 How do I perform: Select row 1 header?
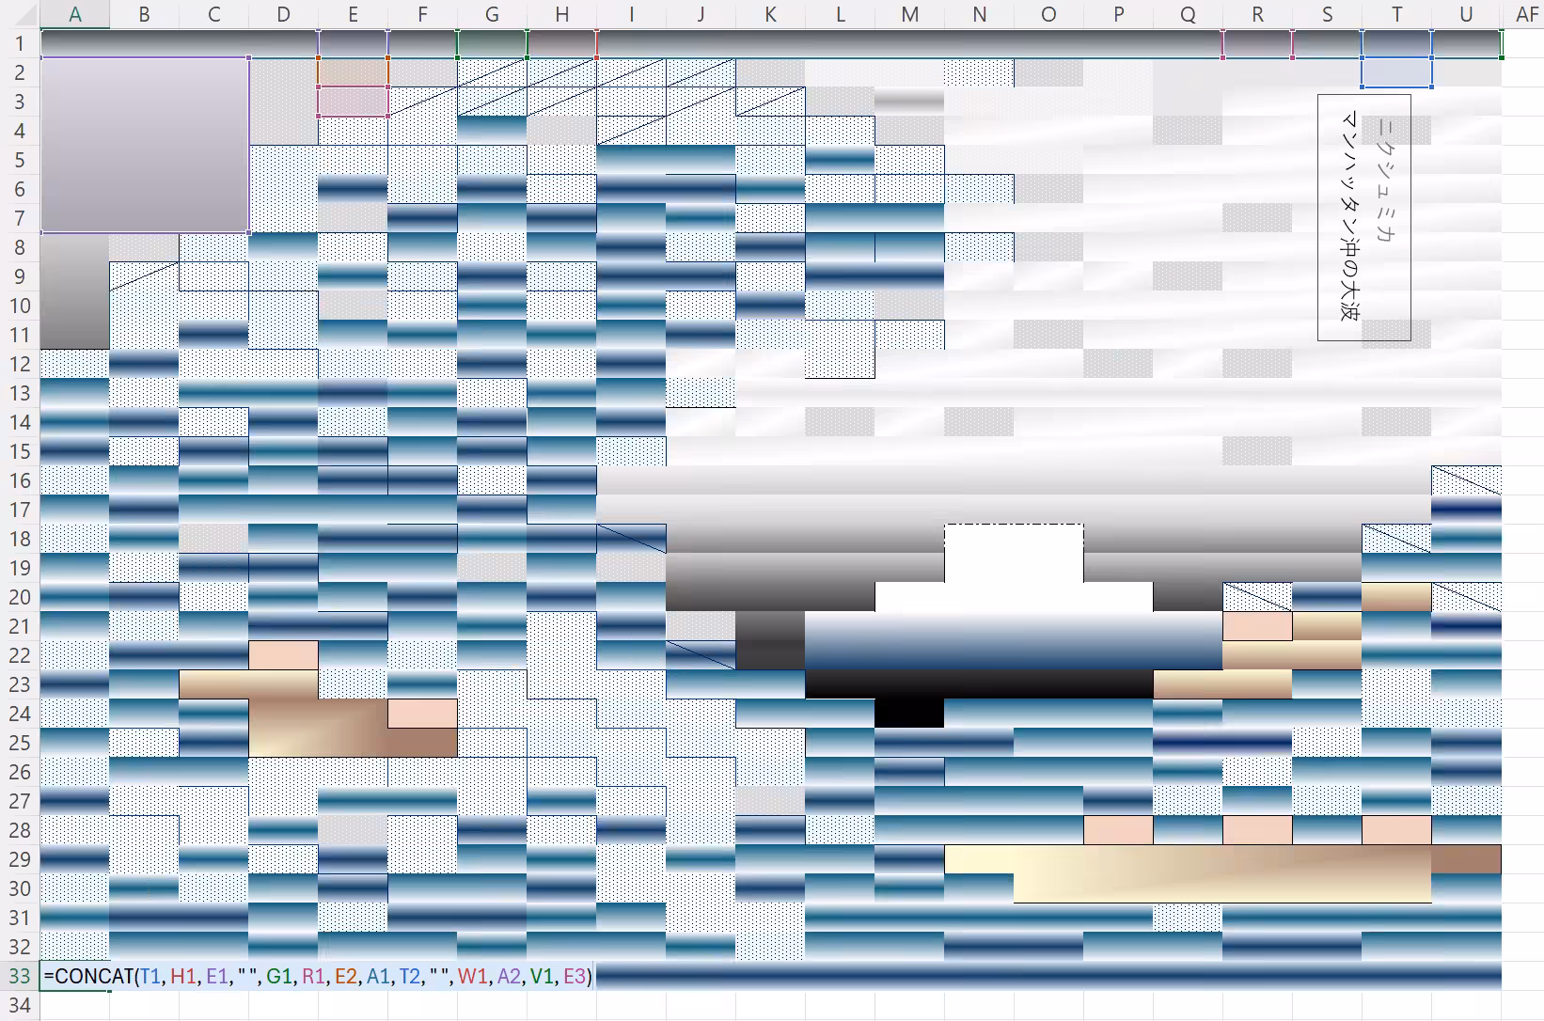click(20, 43)
